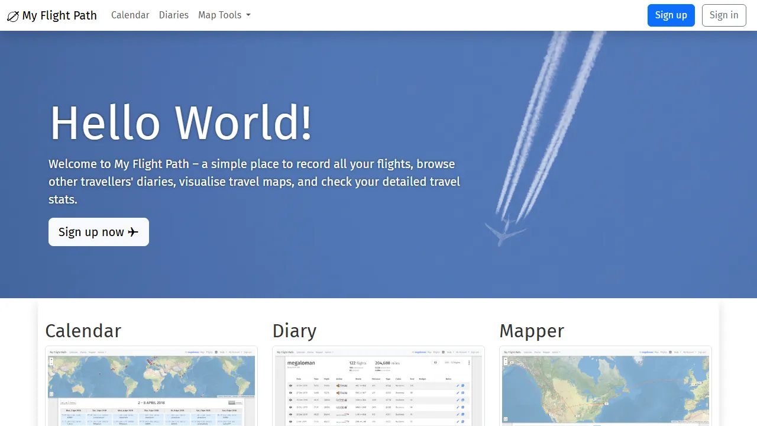
Task: Click the dark mode square icon in the Diary preview navbar
Action: coord(443,352)
